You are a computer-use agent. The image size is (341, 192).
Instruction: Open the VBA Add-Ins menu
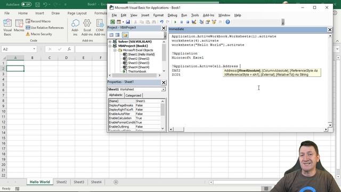tap(208, 15)
